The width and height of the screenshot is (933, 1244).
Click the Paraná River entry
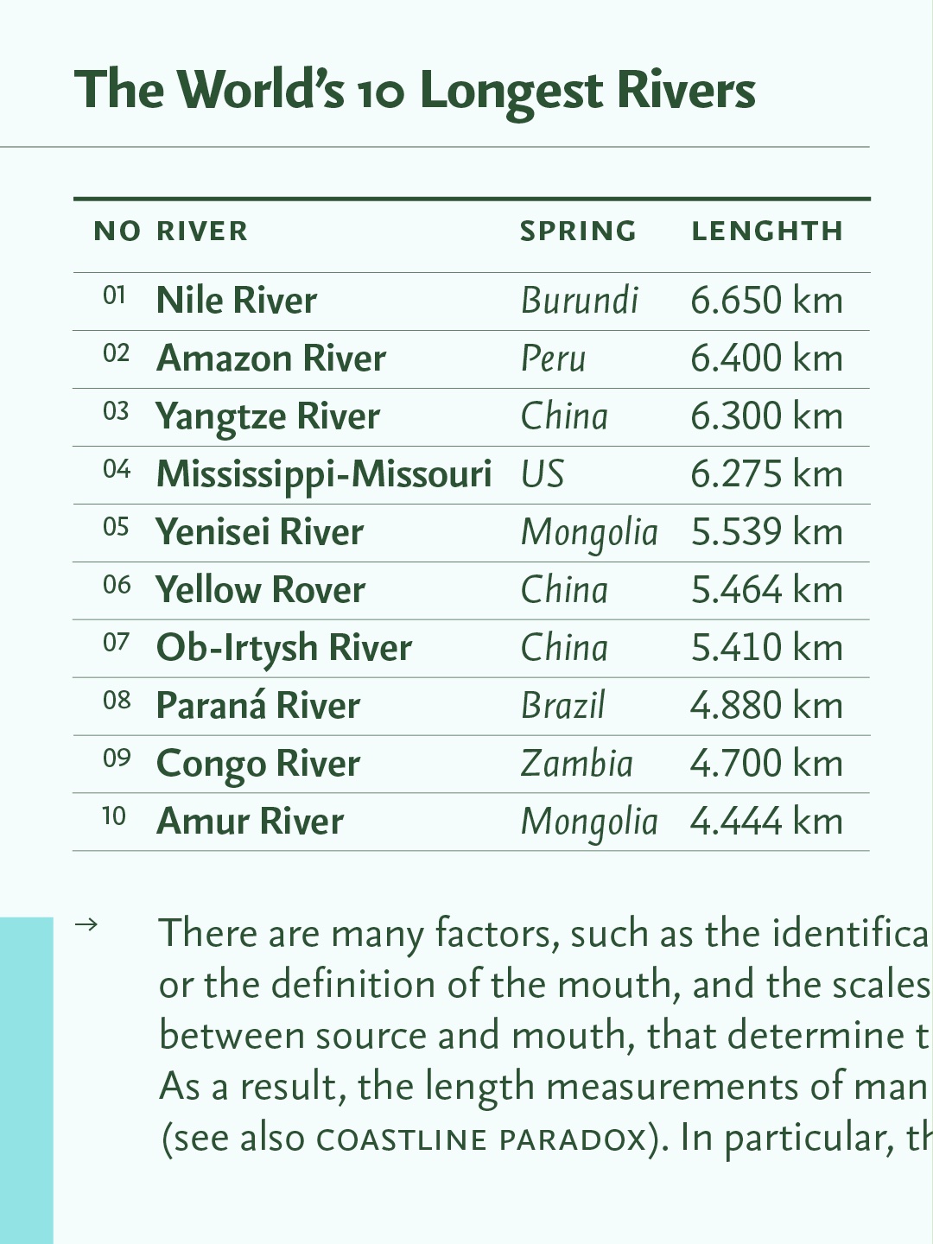(x=258, y=706)
